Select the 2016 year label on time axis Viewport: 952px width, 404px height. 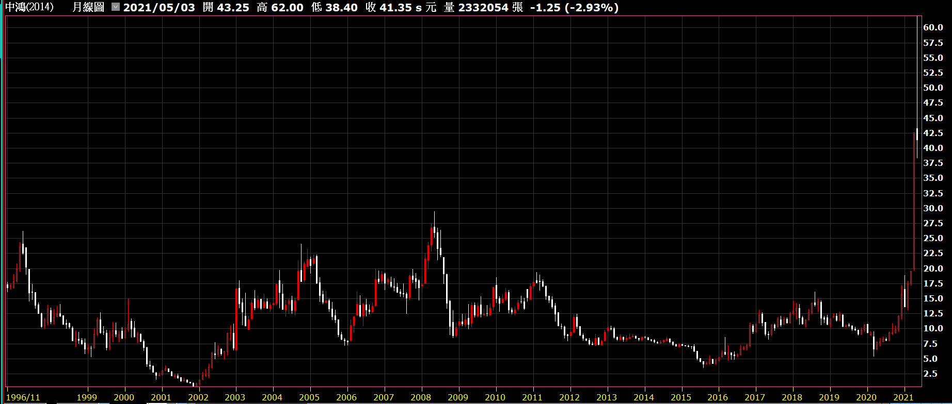(x=718, y=397)
